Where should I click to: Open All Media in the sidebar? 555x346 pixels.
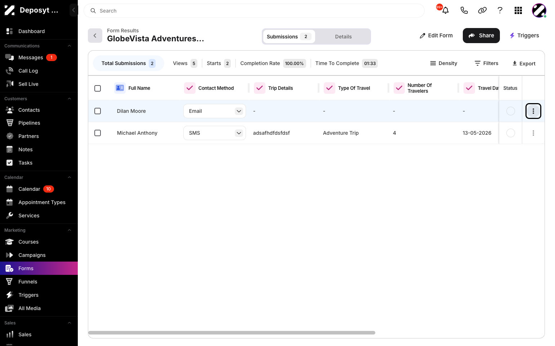tap(39, 308)
